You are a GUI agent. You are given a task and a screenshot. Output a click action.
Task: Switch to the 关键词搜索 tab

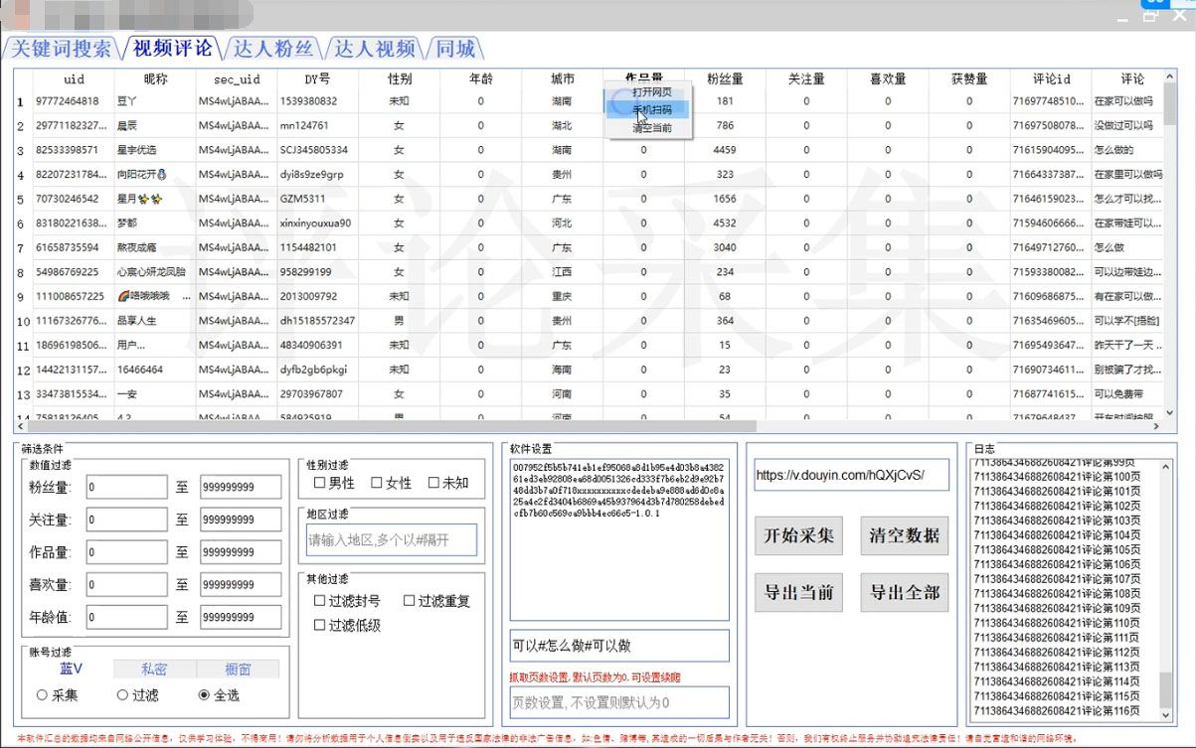click(x=61, y=46)
